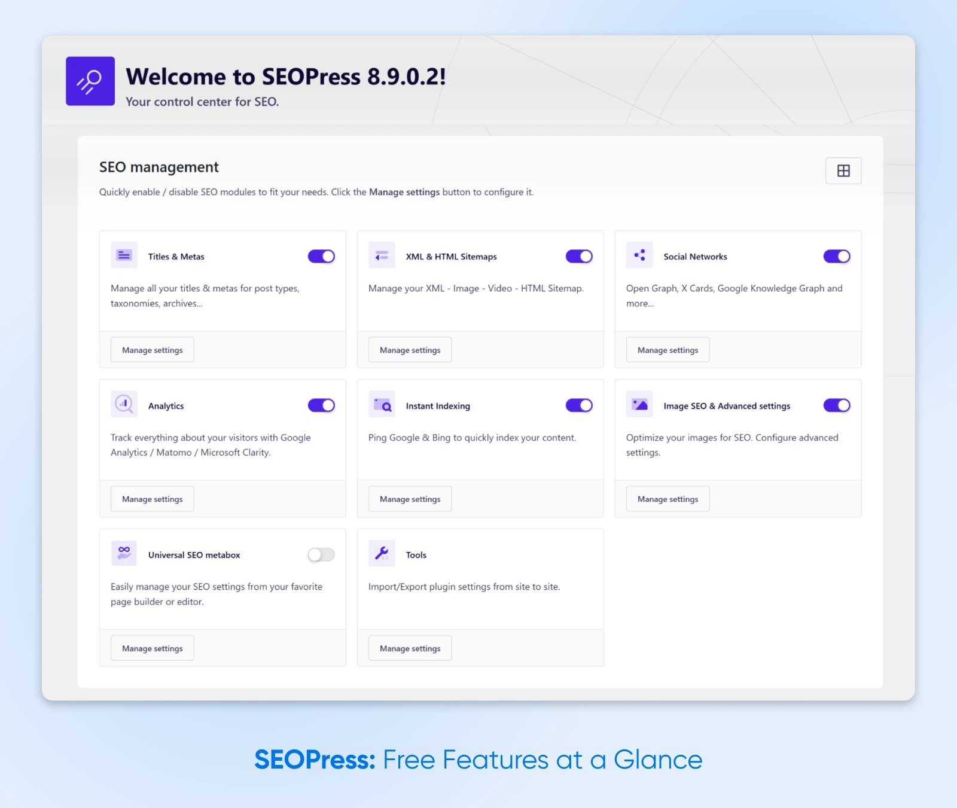Image resolution: width=957 pixels, height=808 pixels.
Task: Click the XML & HTML Sitemaps title
Action: (x=451, y=257)
